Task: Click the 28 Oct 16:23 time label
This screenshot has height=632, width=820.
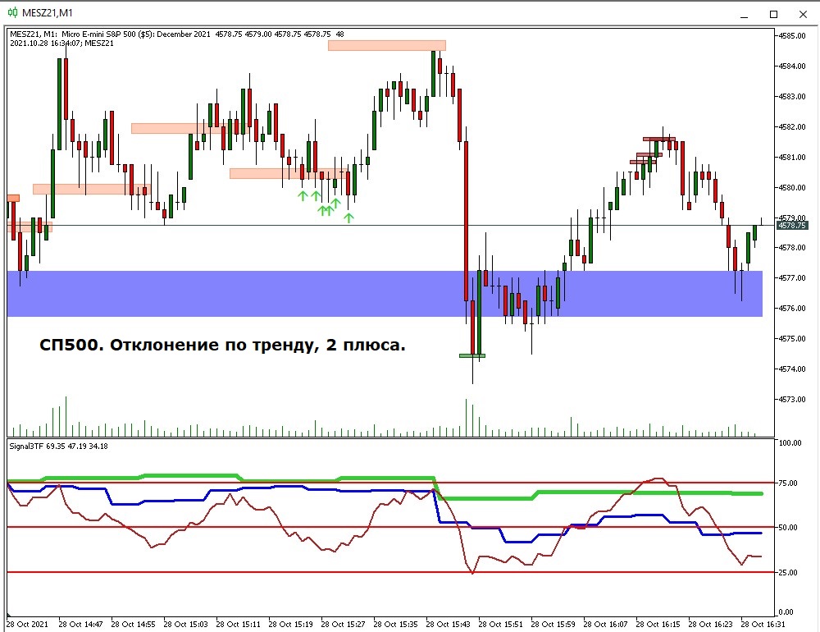Action: coord(710,624)
